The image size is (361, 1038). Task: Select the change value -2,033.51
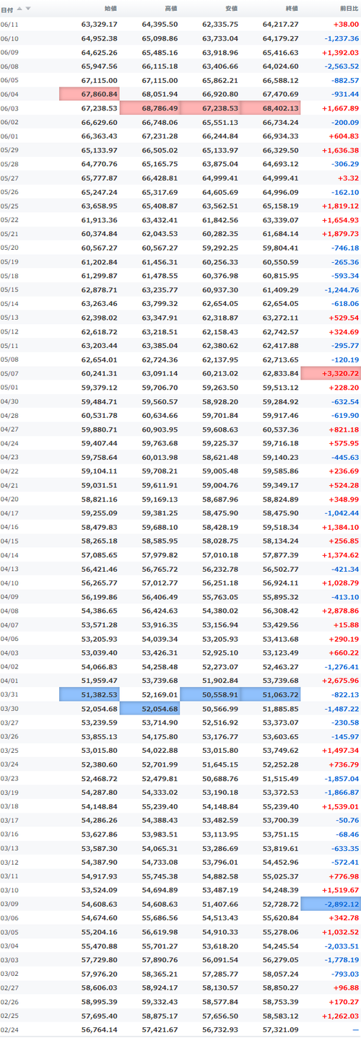342,946
